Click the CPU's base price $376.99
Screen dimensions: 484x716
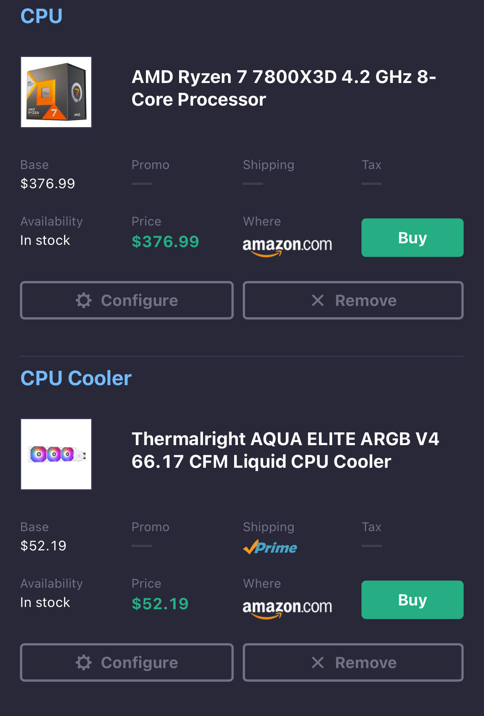pyautogui.click(x=48, y=184)
